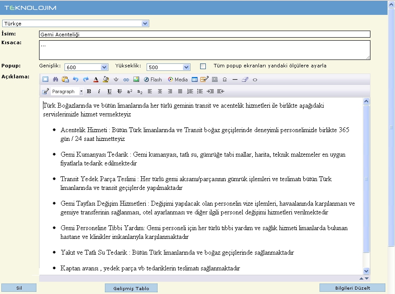Toggle bold formatting
This screenshot has width=395, height=294.
click(89, 91)
